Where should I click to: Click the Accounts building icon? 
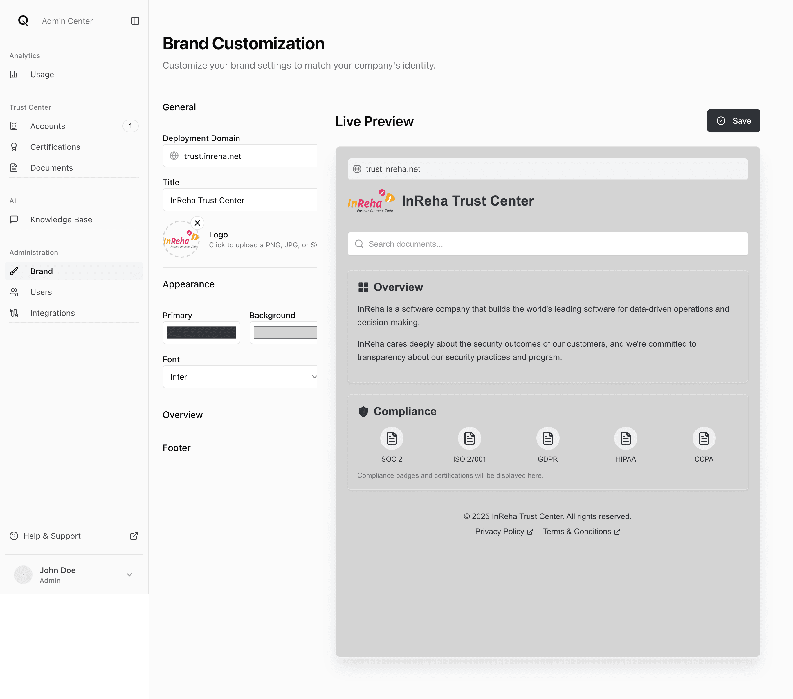pos(14,126)
